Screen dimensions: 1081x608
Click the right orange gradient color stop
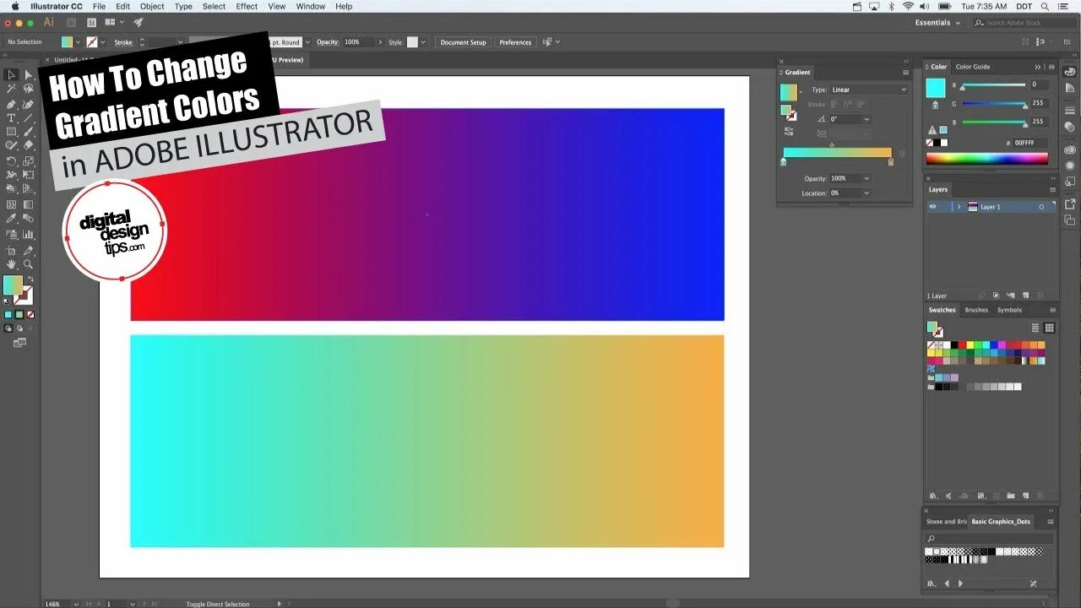[x=891, y=162]
